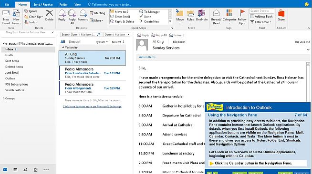Click the Search People field

[261, 11]
